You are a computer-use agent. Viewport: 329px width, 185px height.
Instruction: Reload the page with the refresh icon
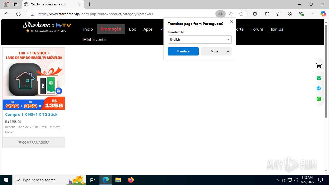19,14
